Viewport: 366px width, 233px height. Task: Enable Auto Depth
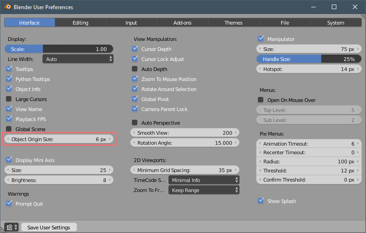pyautogui.click(x=135, y=69)
